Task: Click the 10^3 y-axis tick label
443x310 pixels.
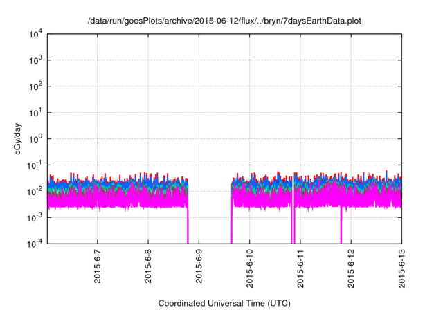Action: point(35,60)
